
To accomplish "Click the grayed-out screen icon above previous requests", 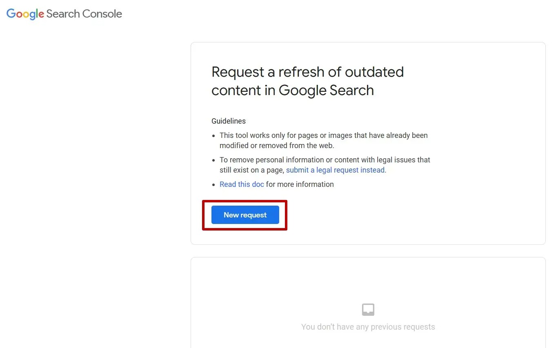I will 368,309.
